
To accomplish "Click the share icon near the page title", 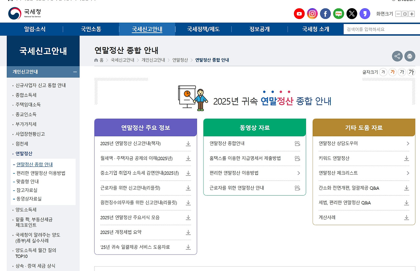I will [x=397, y=56].
